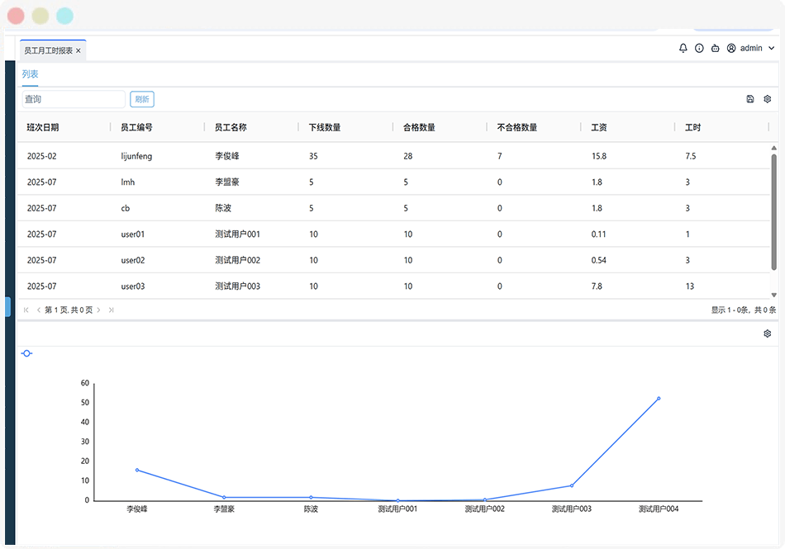This screenshot has height=549, width=785.
Task: Click the 13 work hours cell
Action: pos(690,286)
